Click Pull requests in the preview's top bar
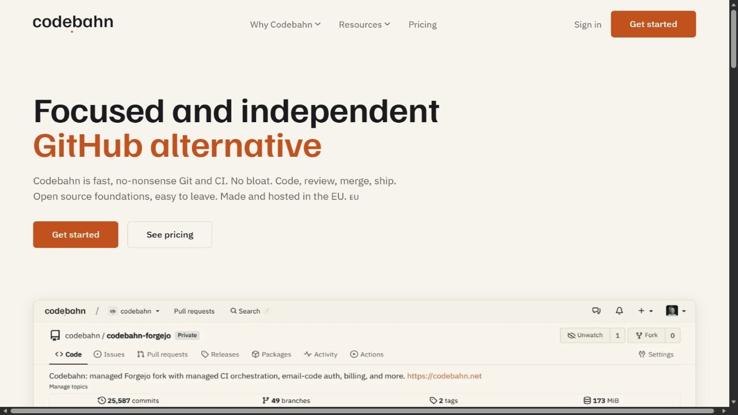This screenshot has width=738, height=415. 194,311
